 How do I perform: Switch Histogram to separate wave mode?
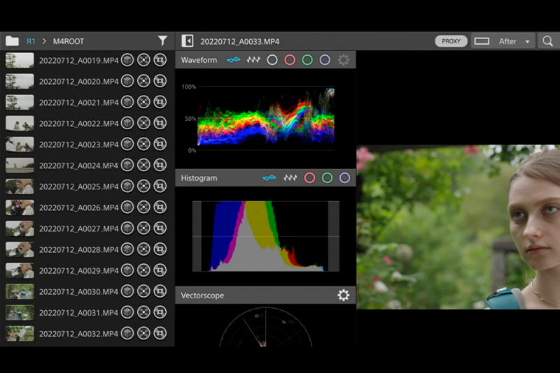pyautogui.click(x=290, y=178)
